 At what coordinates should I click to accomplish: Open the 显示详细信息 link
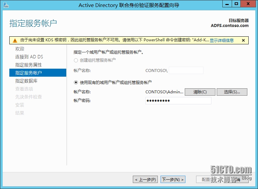click(x=222, y=40)
